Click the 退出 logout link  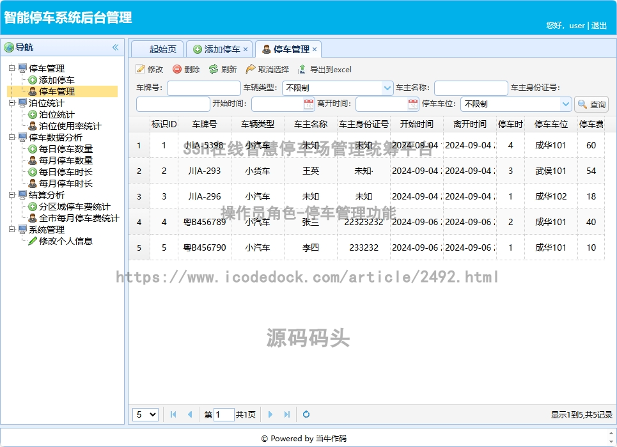598,25
